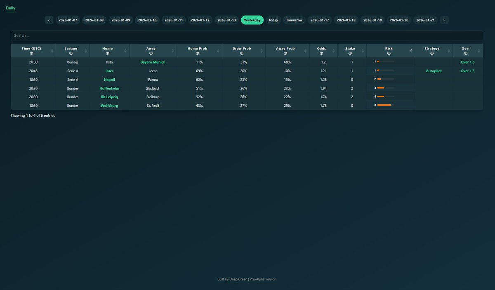Viewport: 495px width, 290px height.
Task: Click the info icon under League header
Action: [71, 53]
